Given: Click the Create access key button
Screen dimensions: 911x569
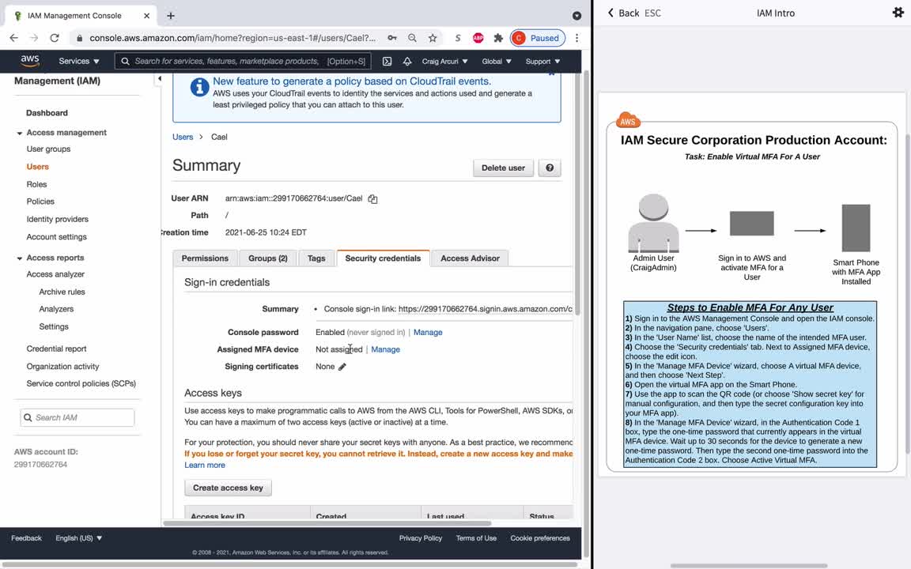Looking at the screenshot, I should pyautogui.click(x=228, y=488).
